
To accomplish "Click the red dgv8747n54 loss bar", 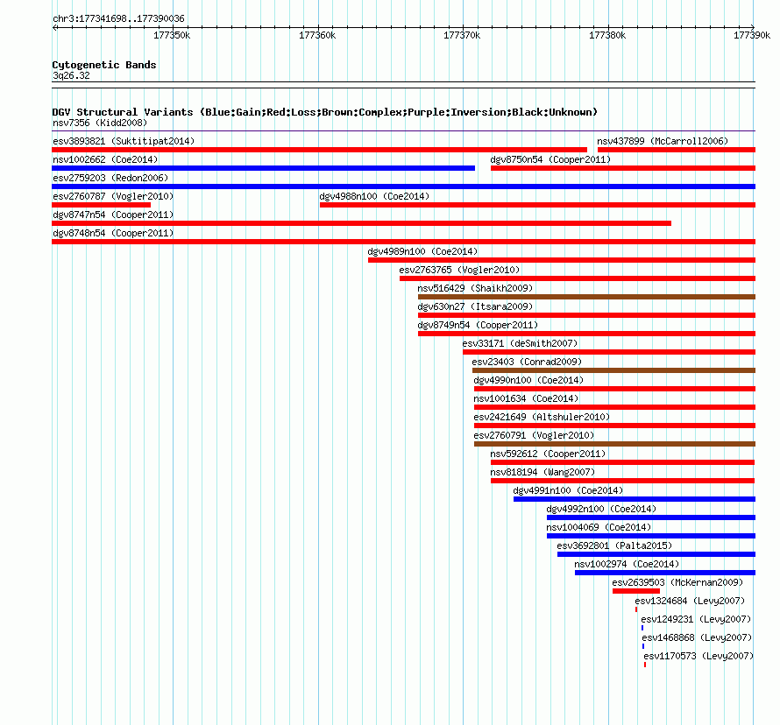I will click(x=362, y=223).
